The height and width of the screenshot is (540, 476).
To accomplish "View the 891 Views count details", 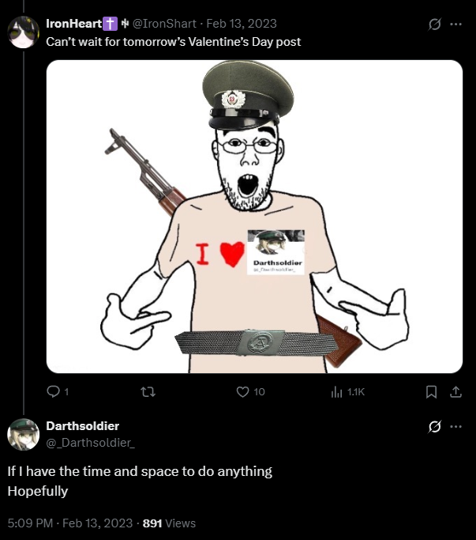I will [x=169, y=523].
